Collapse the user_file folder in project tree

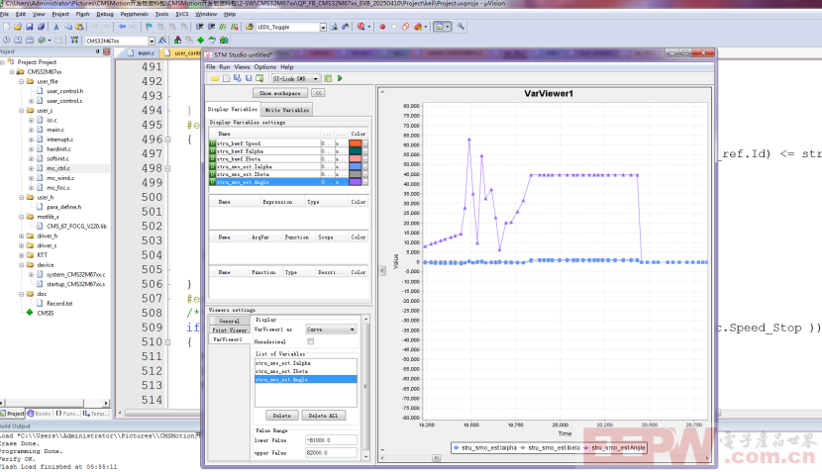pos(22,82)
